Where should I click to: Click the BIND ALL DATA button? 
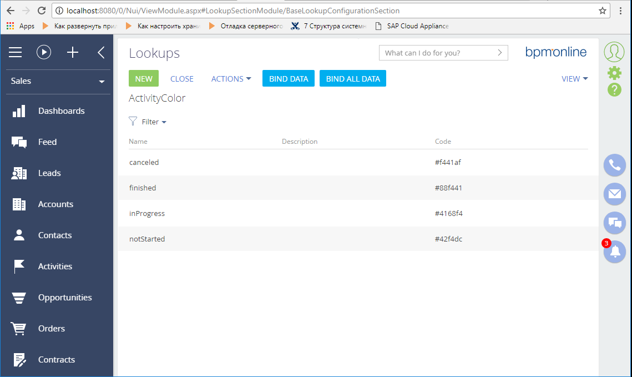click(x=353, y=79)
